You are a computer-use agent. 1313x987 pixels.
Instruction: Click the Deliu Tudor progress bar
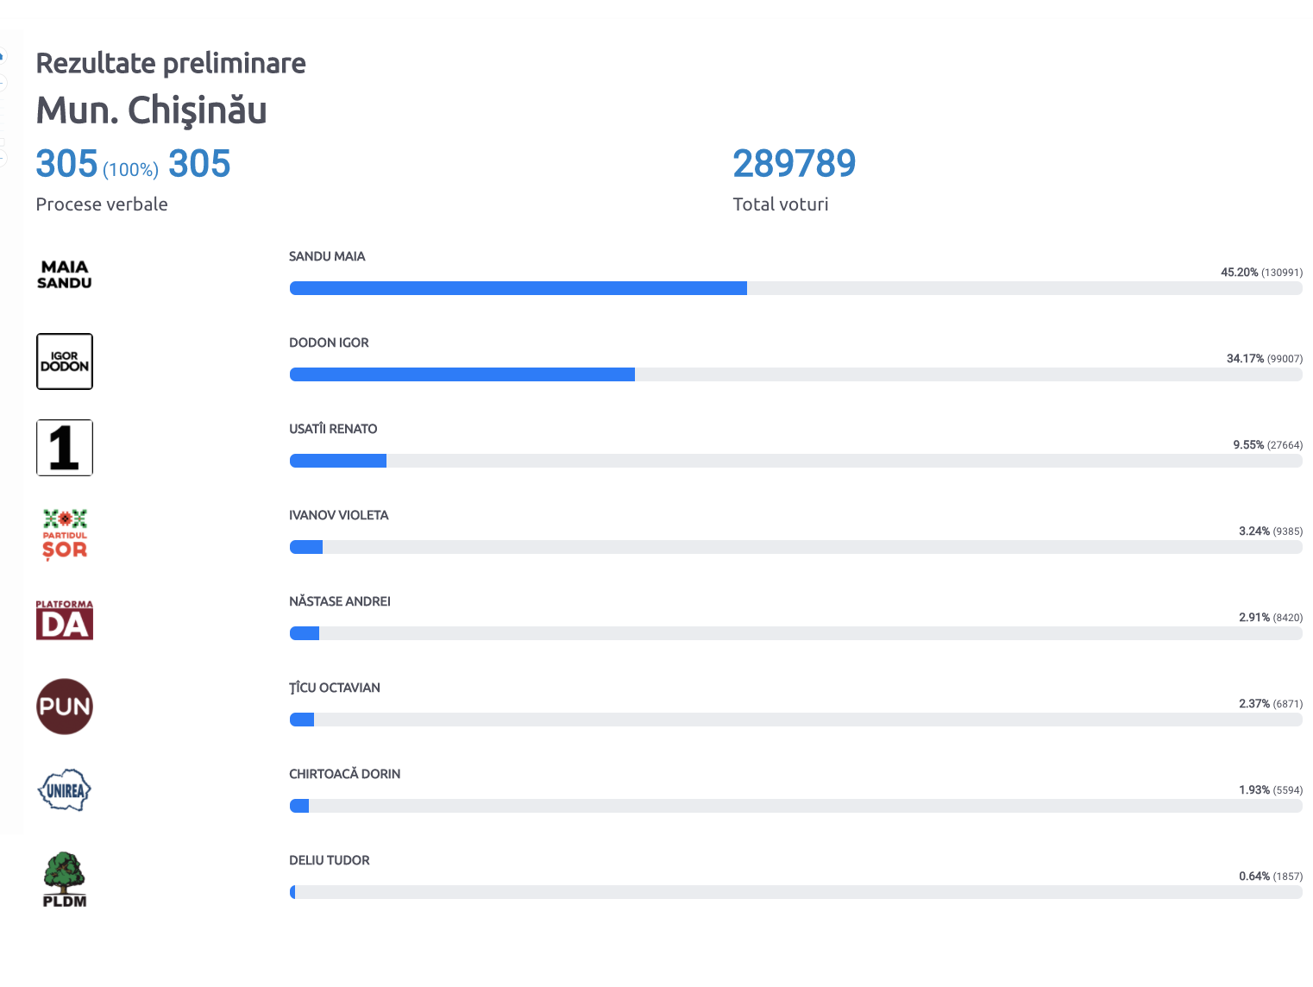click(795, 892)
